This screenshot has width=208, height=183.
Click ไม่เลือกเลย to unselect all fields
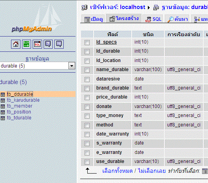click(152, 171)
